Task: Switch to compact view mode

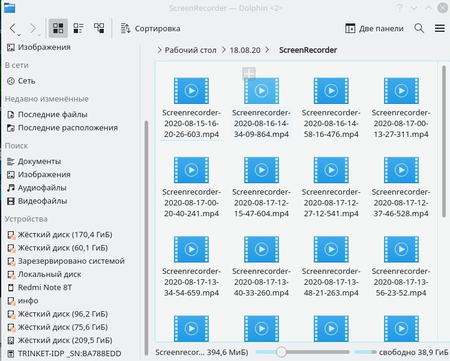Action: point(79,28)
